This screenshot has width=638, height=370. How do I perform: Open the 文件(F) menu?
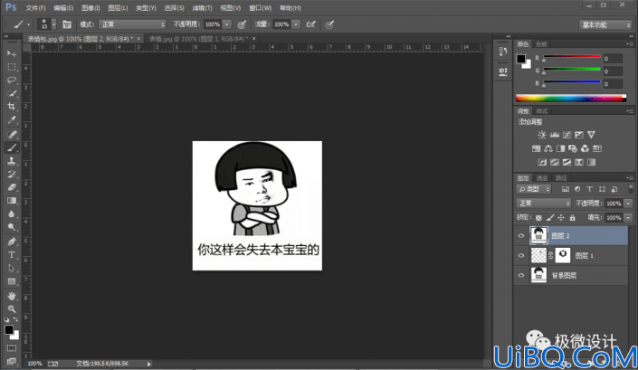[x=35, y=8]
